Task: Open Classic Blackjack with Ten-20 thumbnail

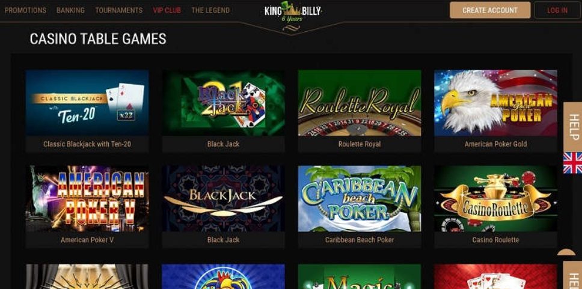Action: [x=87, y=103]
